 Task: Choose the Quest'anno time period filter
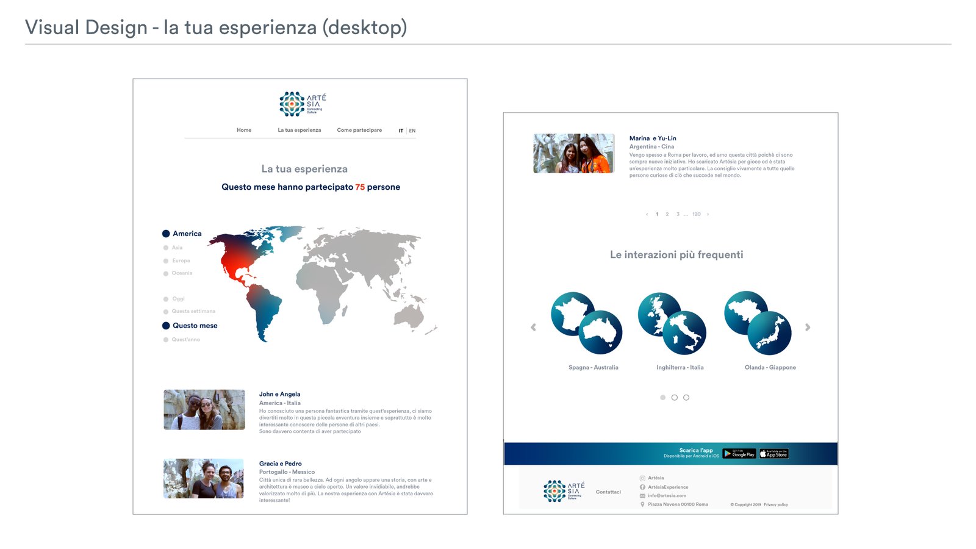(166, 340)
